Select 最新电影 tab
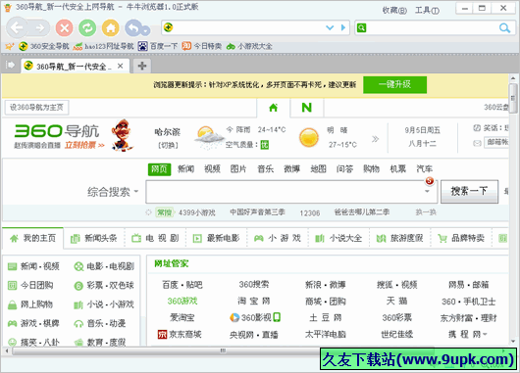Screen dimensions: 520x373 tap(217, 238)
